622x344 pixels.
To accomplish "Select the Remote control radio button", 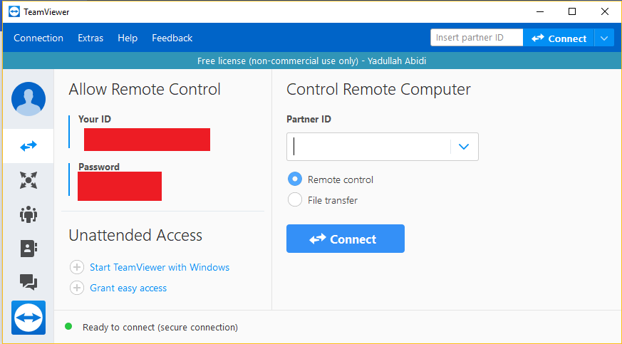I will coord(295,179).
